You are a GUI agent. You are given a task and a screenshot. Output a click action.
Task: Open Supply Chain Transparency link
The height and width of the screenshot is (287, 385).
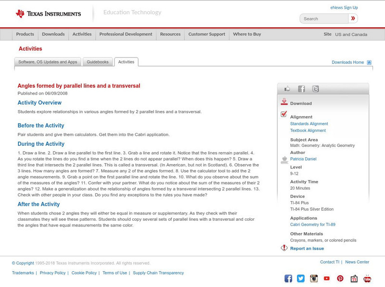(x=158, y=273)
